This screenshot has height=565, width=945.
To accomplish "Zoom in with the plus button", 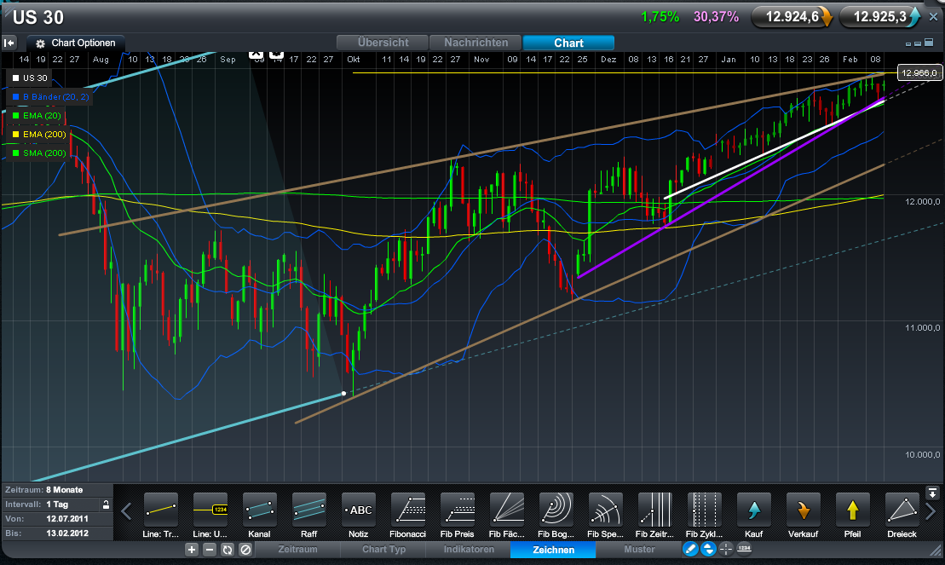I will click(192, 550).
